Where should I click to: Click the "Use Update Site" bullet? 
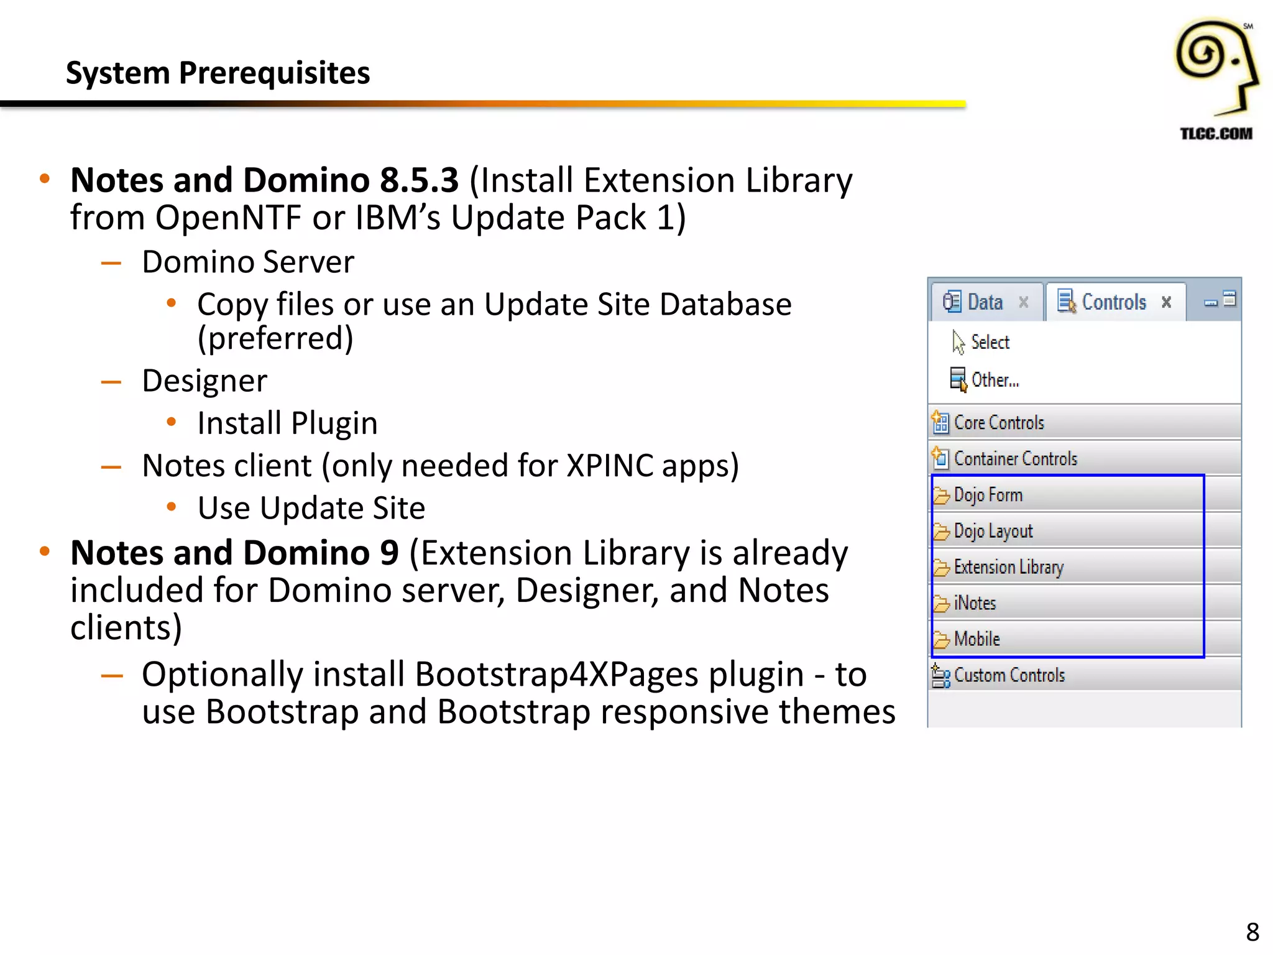311,508
